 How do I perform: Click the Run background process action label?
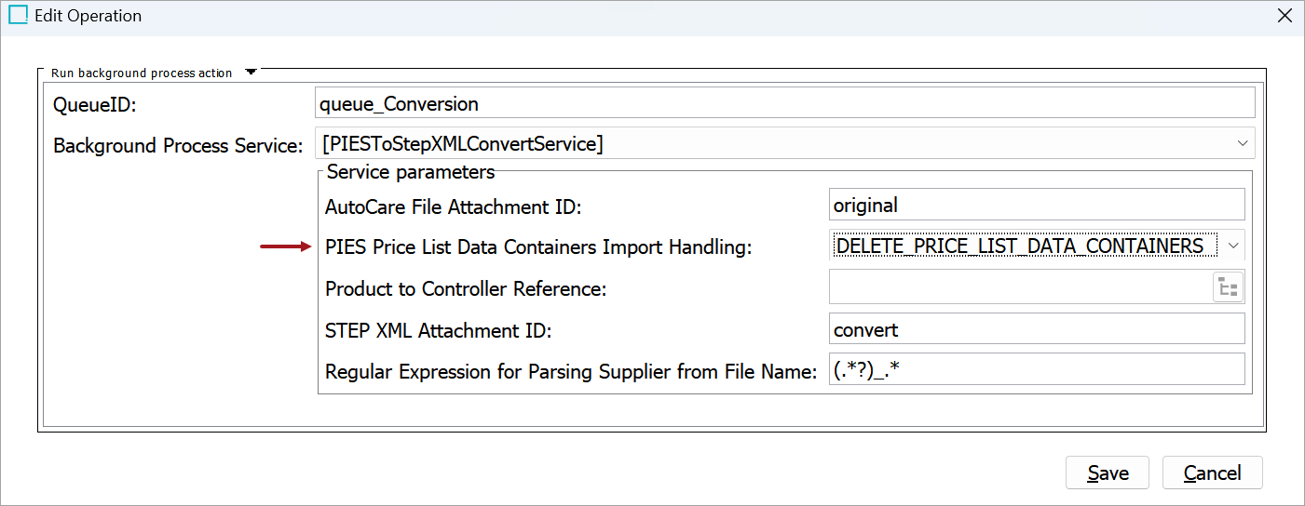coord(142,73)
